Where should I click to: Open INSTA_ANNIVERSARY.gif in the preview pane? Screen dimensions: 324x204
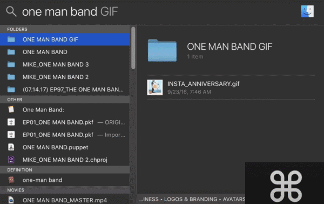pyautogui.click(x=231, y=87)
